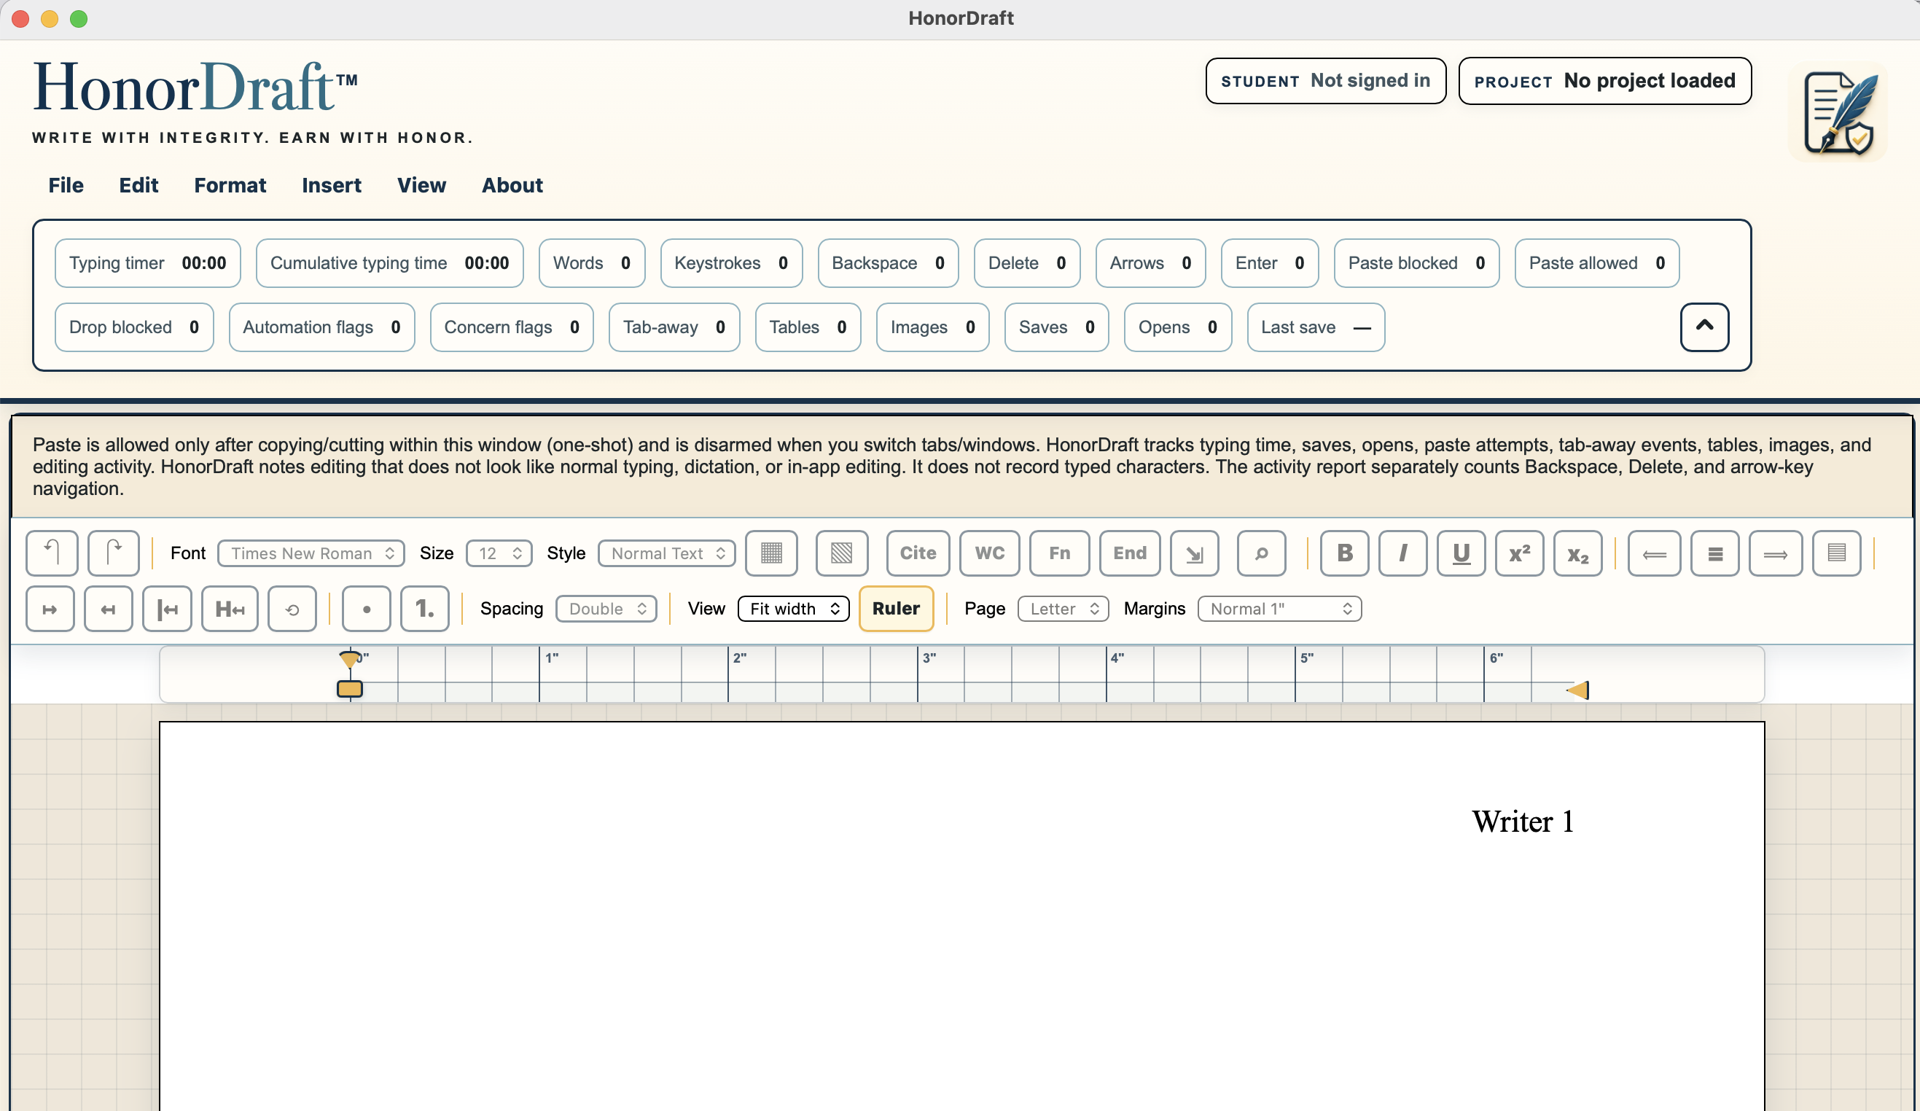Open the Spacing dropdown
The width and height of the screenshot is (1920, 1111).
click(x=606, y=608)
